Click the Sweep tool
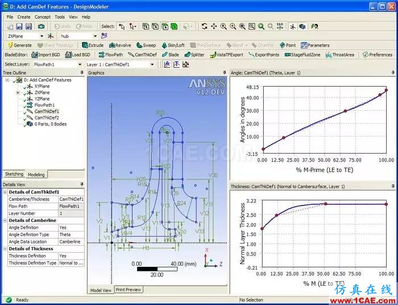 pos(146,46)
